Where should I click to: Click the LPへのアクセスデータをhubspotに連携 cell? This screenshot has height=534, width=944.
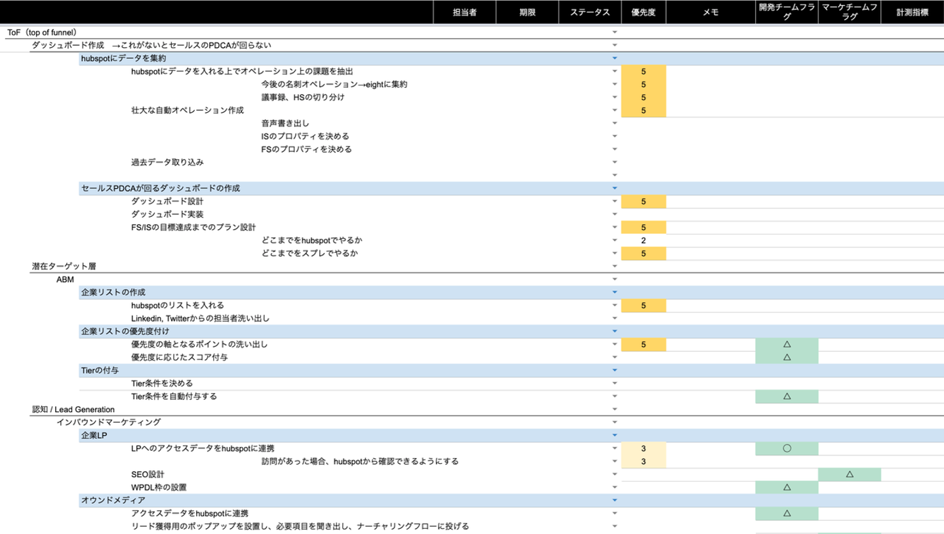point(203,449)
